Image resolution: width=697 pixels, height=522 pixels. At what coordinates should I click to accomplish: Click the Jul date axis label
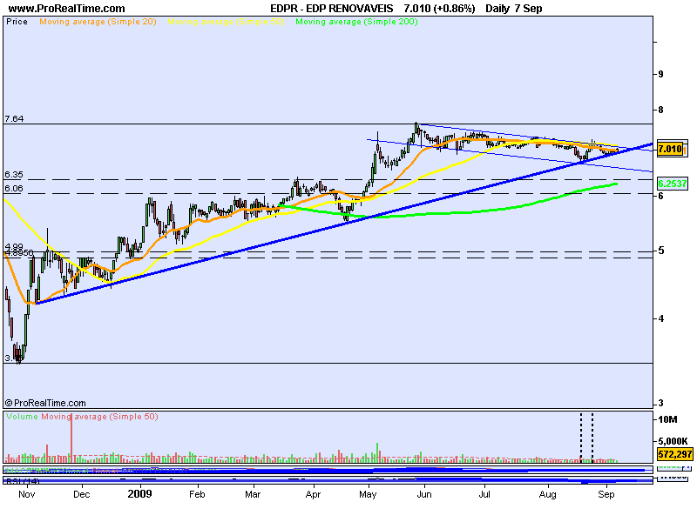point(484,494)
